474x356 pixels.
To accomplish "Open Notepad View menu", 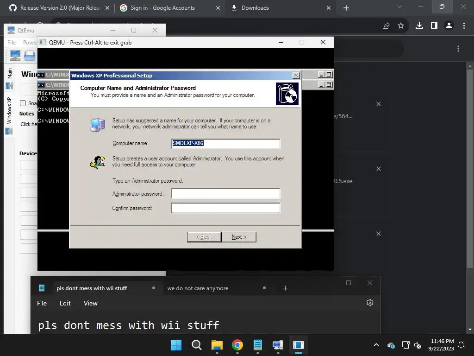I will [x=90, y=303].
